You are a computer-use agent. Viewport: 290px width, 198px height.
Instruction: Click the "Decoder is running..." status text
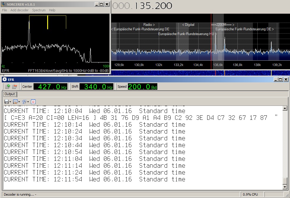pos(20,194)
